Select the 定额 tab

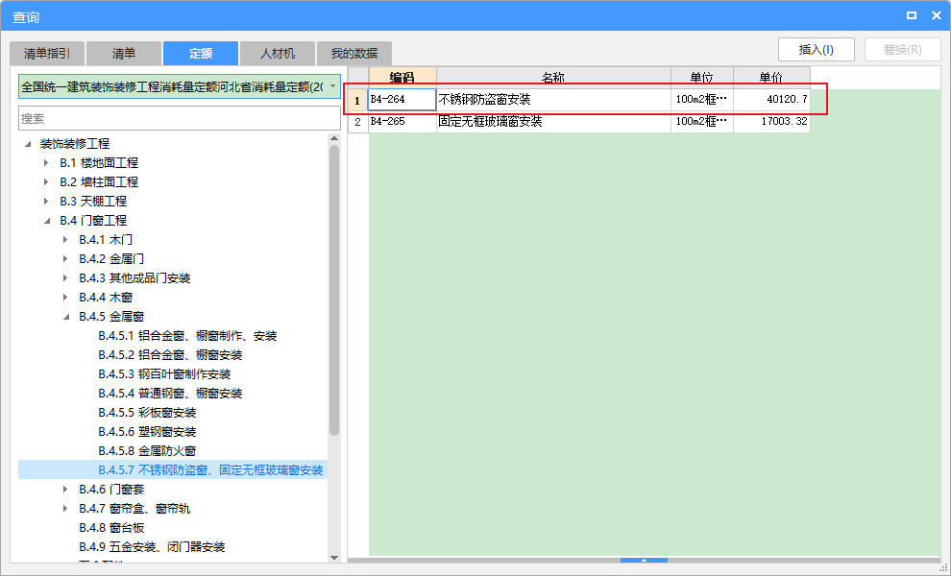[x=201, y=54]
